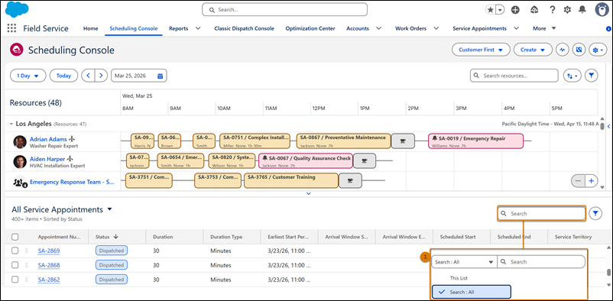Check the SA-2862 row checkbox
The width and height of the screenshot is (613, 301).
15,280
